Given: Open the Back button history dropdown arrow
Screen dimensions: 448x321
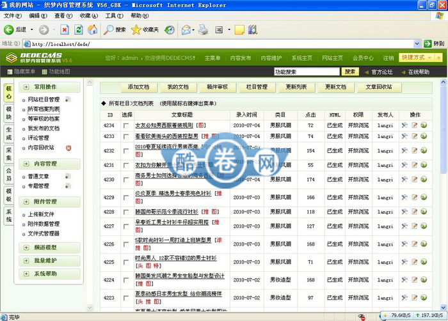Looking at the screenshot, I should click(32, 29).
